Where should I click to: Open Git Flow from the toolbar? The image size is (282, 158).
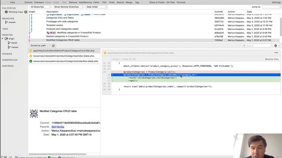tap(171, 2)
